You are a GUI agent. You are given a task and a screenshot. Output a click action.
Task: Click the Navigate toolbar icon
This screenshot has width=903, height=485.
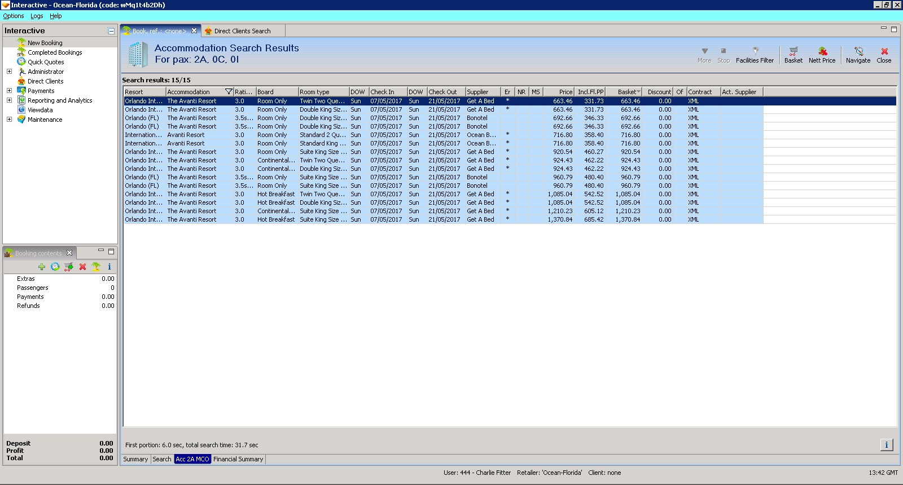click(x=858, y=51)
